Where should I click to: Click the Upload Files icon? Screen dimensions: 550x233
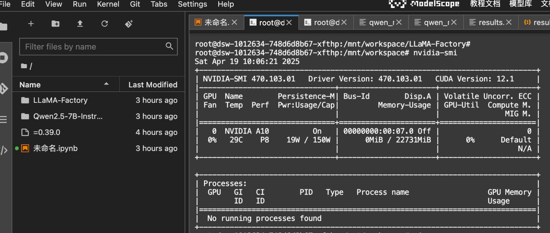(x=80, y=24)
